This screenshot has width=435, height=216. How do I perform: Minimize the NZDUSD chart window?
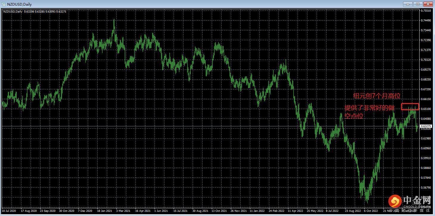[x=408, y=4]
